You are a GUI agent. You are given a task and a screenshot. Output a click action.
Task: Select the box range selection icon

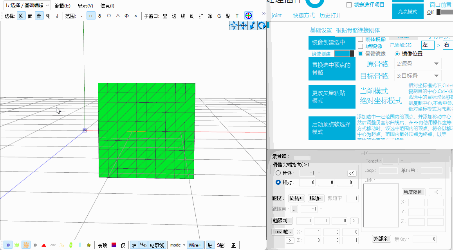[x=90, y=16]
